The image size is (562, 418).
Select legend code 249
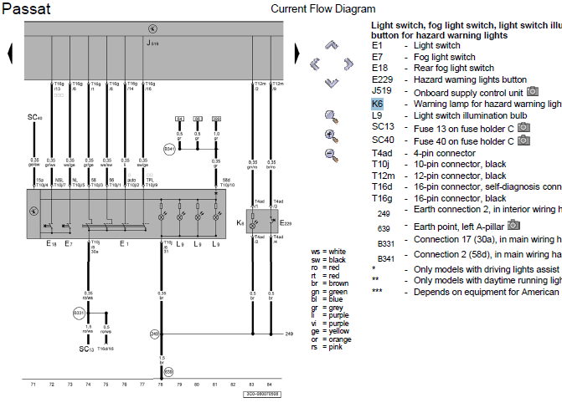pyautogui.click(x=384, y=214)
